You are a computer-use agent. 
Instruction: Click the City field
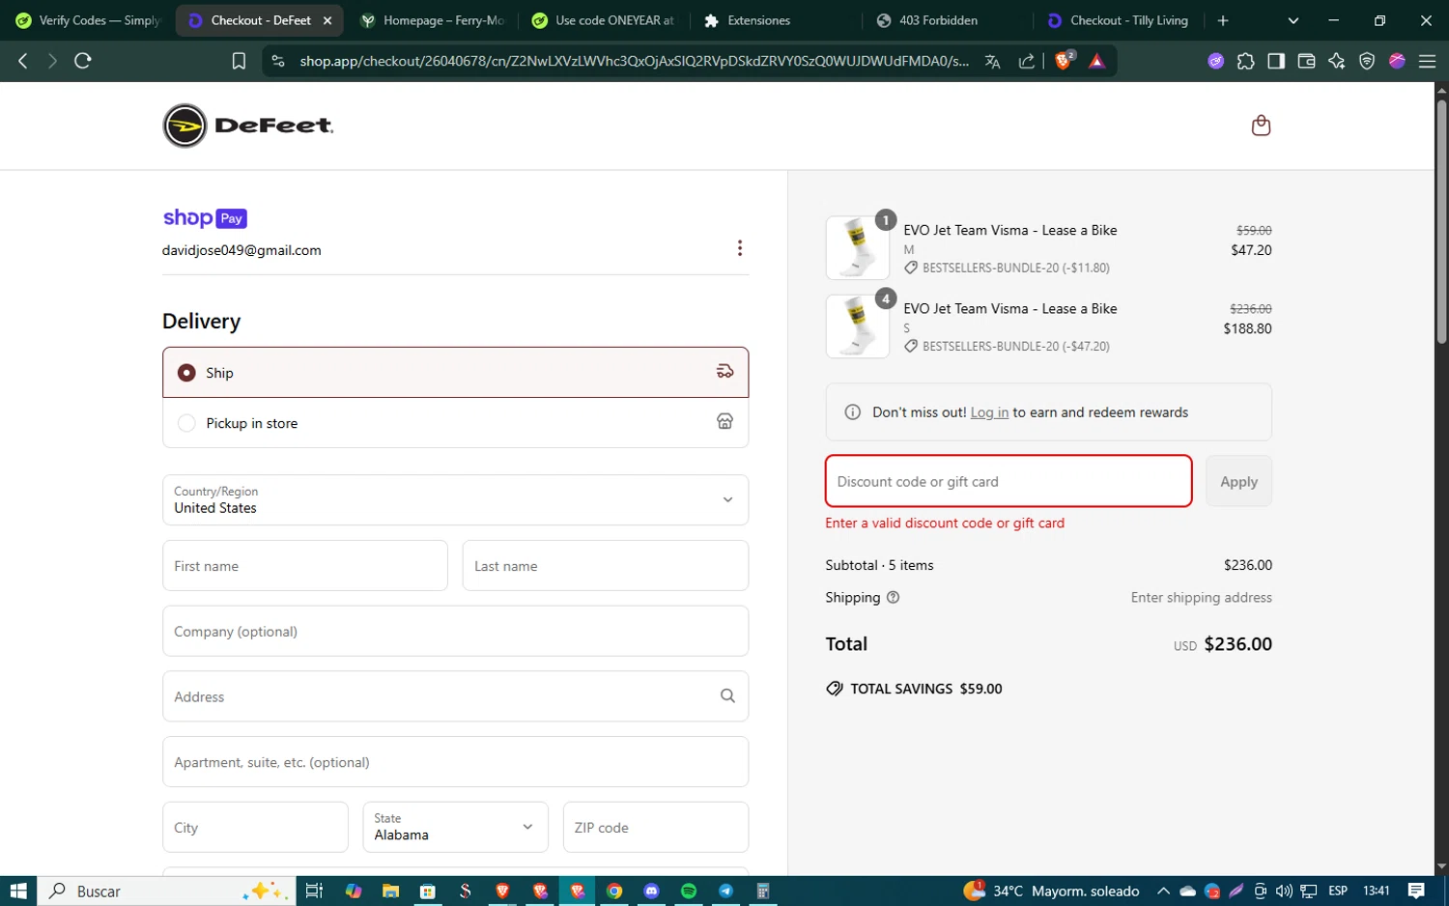(255, 827)
